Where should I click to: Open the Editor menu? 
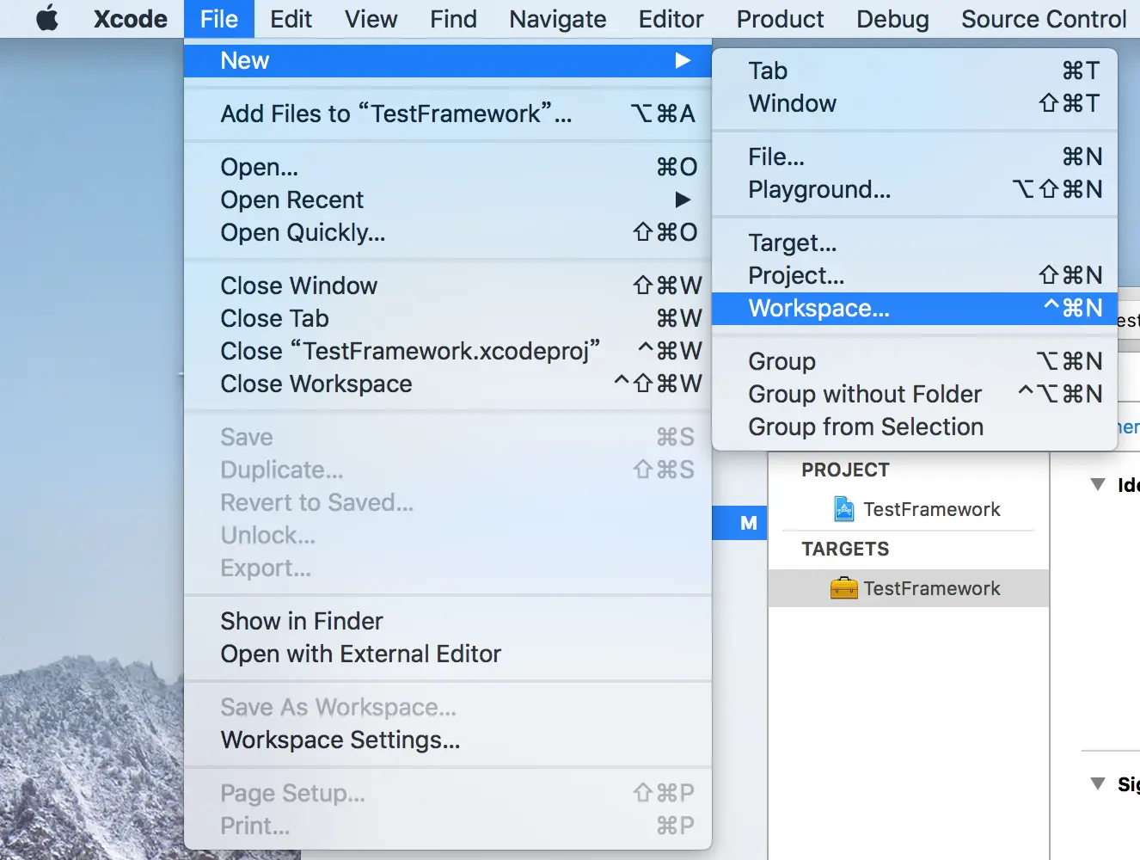(x=671, y=19)
